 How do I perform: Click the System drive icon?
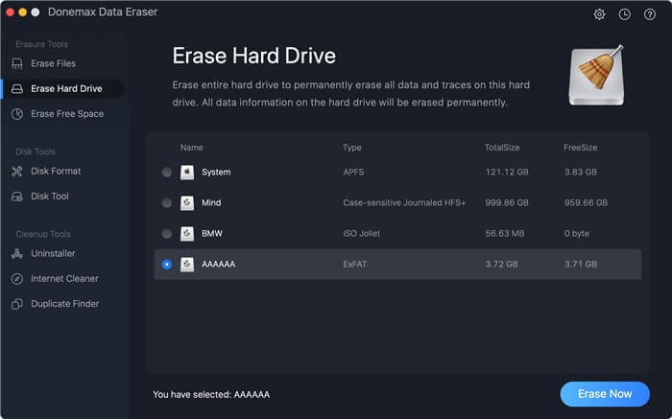tap(187, 172)
